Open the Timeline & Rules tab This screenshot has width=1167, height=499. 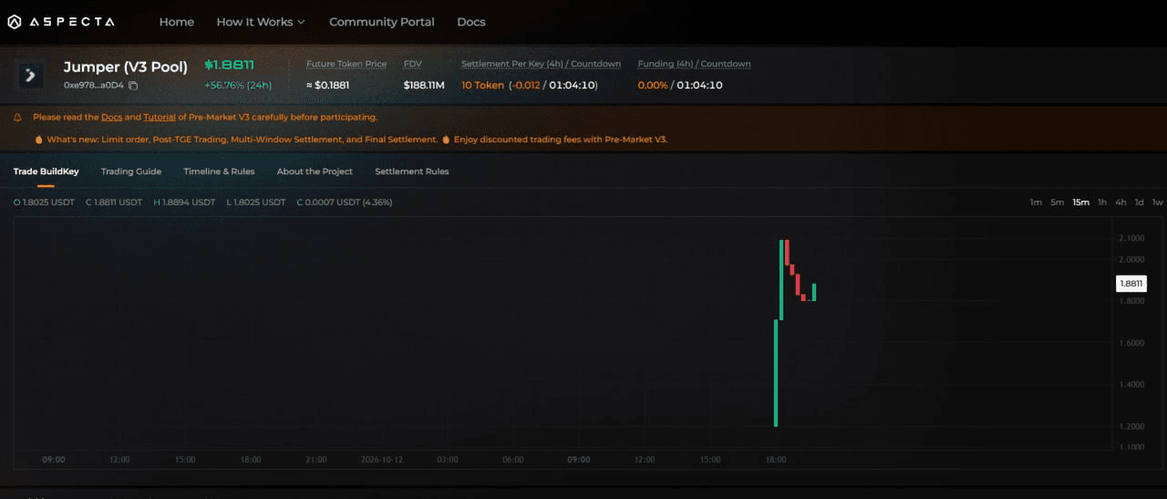(219, 172)
